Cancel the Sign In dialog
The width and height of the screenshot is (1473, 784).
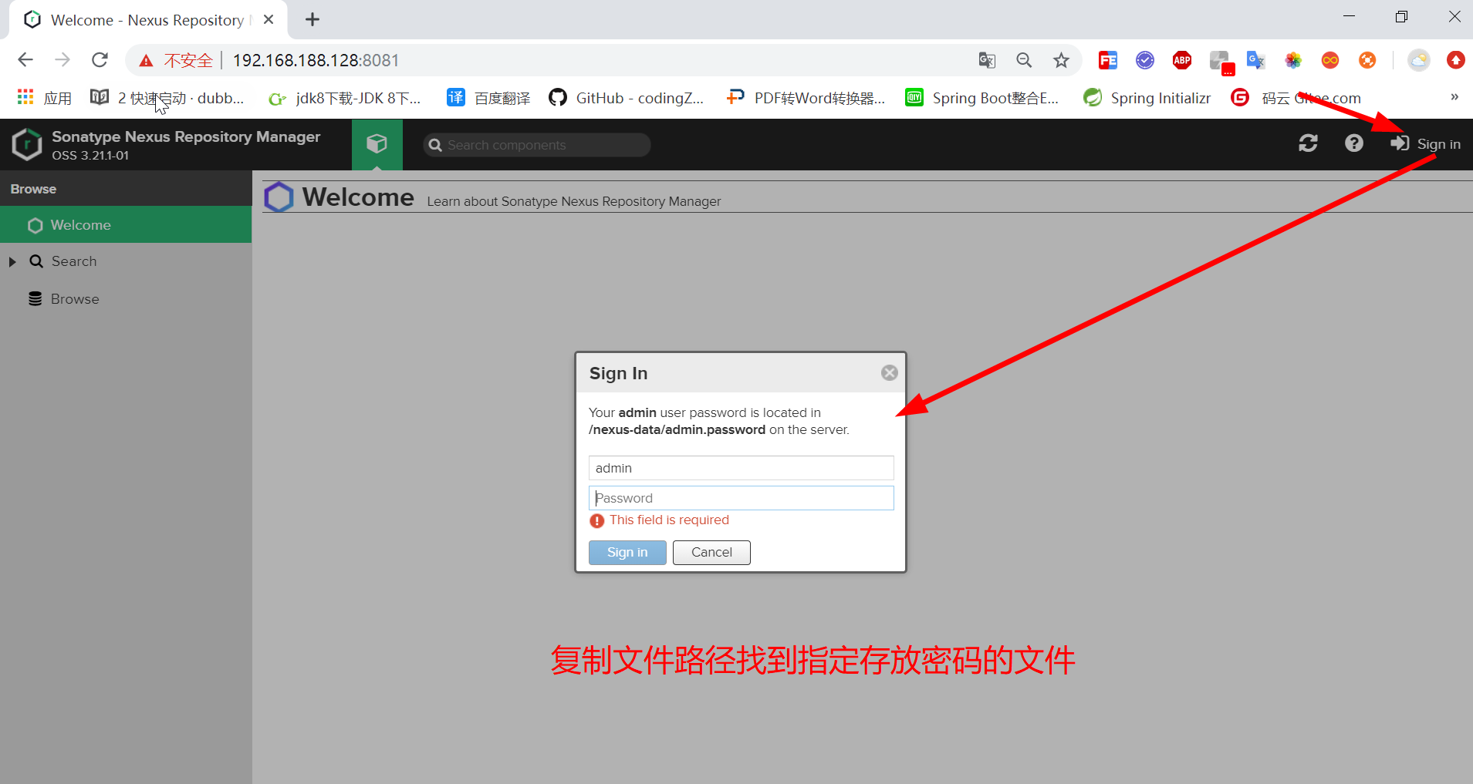711,553
